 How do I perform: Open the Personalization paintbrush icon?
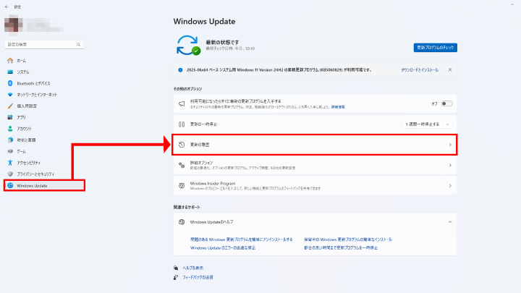click(10, 106)
